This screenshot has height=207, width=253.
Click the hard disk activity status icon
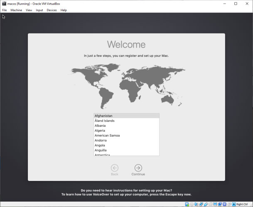187,204
